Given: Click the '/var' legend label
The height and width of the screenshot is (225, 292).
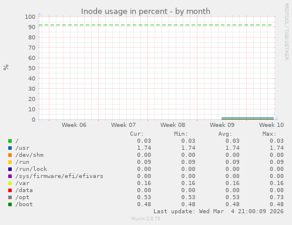Looking at the screenshot, I should click(22, 183).
